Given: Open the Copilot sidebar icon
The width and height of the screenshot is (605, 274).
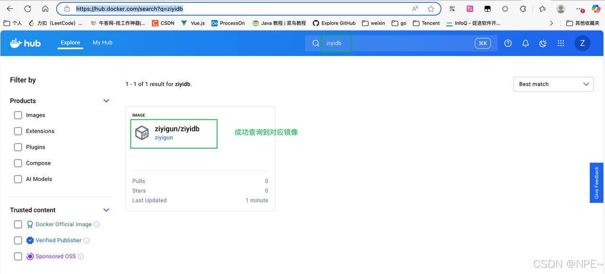Looking at the screenshot, I should (x=596, y=8).
